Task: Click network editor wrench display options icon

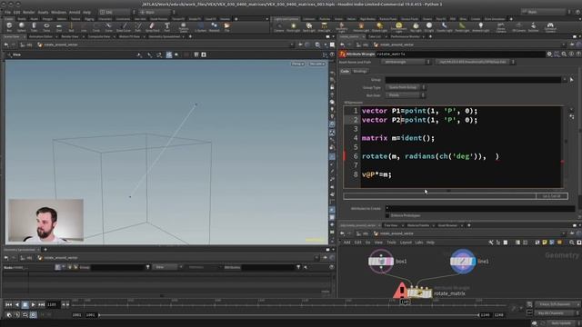Action: pos(491,243)
